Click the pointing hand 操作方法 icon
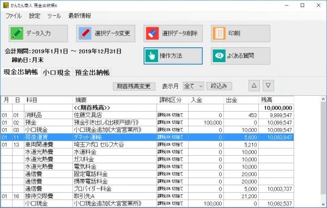The image size is (327, 208). (x=152, y=56)
